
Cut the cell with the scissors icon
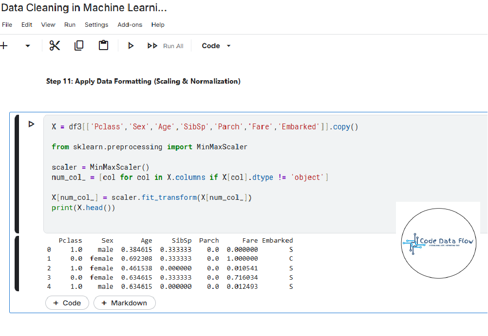click(x=55, y=46)
